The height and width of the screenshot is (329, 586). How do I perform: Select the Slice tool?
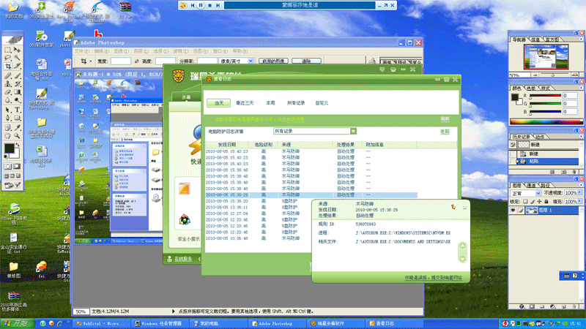coord(17,67)
